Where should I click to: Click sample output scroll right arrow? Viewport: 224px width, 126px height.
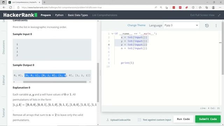click(90, 82)
